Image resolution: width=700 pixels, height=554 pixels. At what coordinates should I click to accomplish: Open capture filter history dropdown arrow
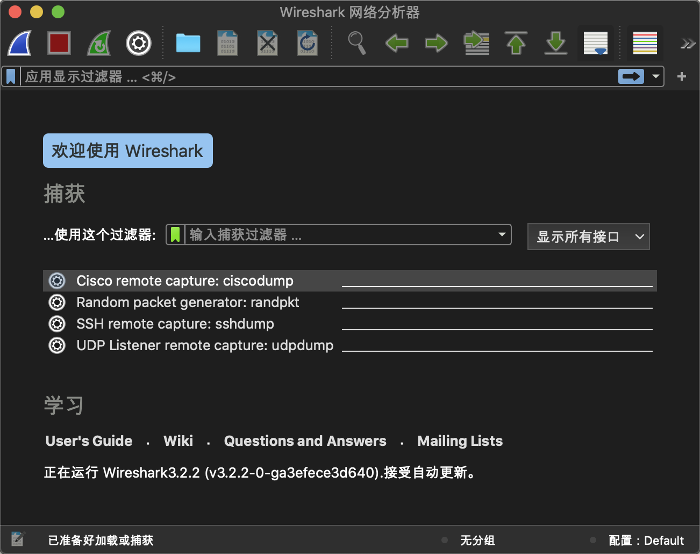point(502,235)
